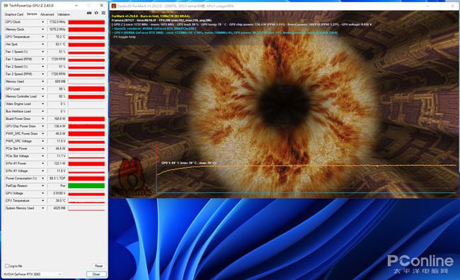Click the GPU-Z title bar app icon
The height and width of the screenshot is (280, 460).
coord(6,6)
